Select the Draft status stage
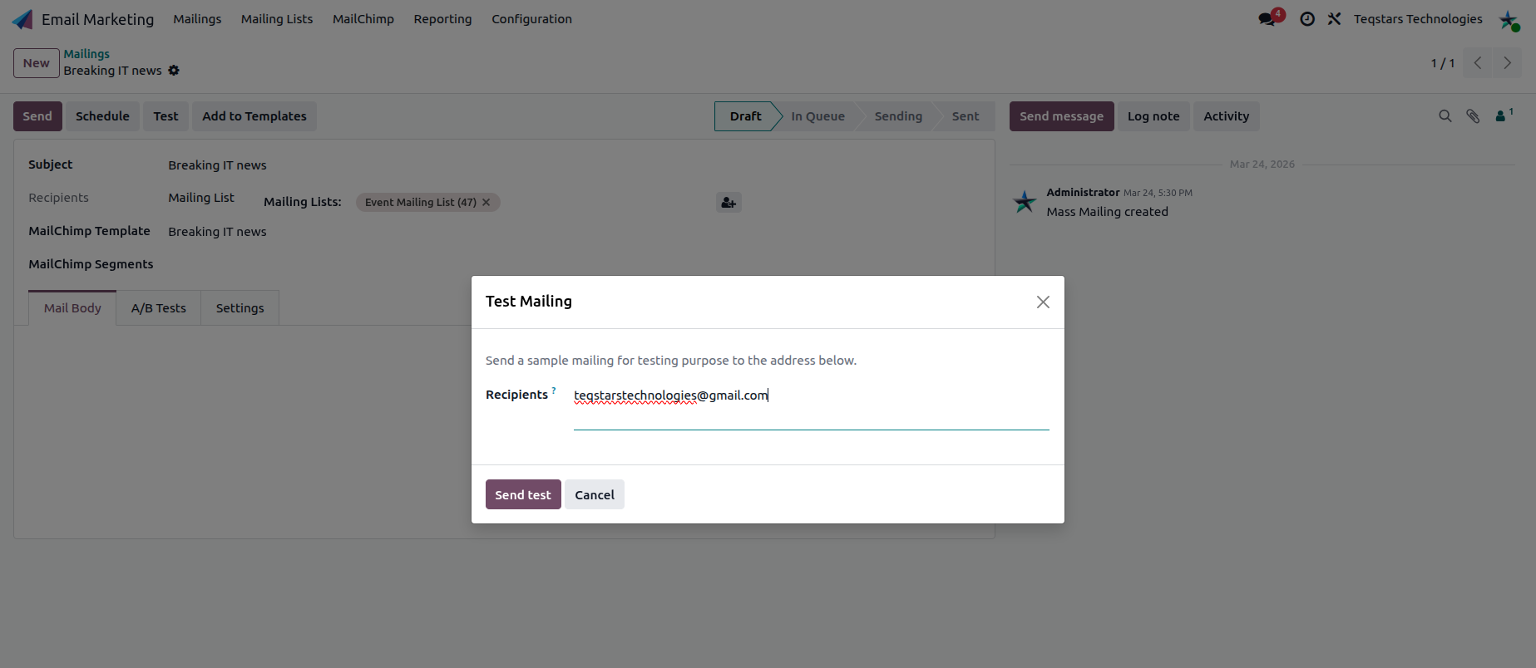 click(745, 116)
